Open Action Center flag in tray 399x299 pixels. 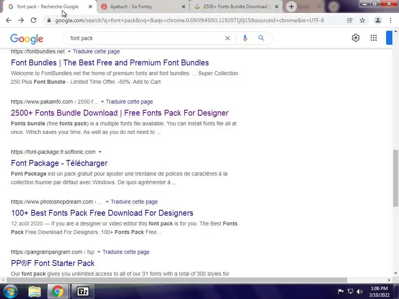pos(341,291)
